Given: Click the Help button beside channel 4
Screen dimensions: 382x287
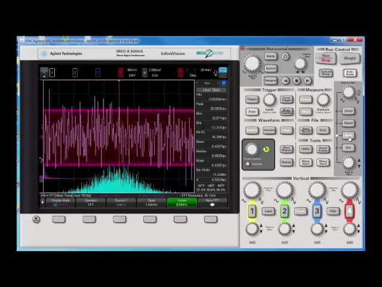Looking at the screenshot, I should pos(333,211).
